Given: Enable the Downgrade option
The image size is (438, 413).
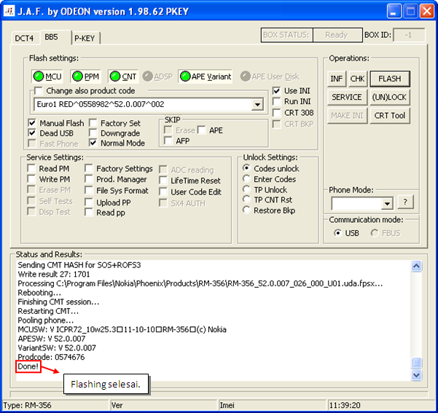Looking at the screenshot, I should coord(93,133).
